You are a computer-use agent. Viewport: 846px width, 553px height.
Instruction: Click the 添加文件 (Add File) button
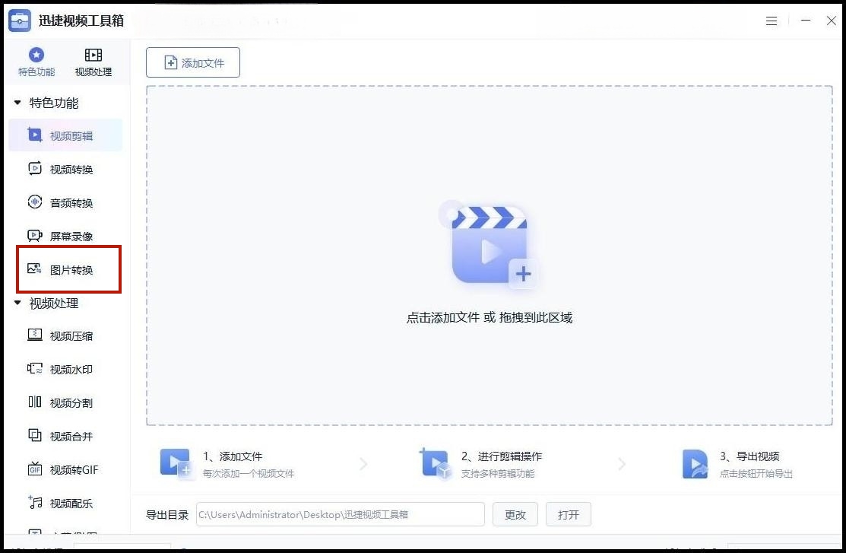(x=192, y=62)
